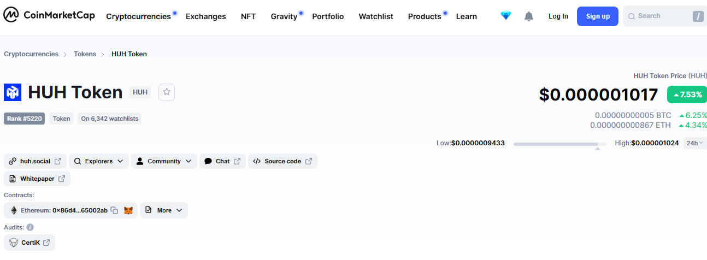Viewport: 707px width, 260px height.
Task: Click the Contracts: label
Action: 19,195
